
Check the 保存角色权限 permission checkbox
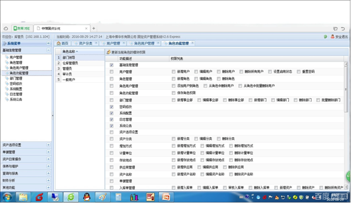coord(174,93)
